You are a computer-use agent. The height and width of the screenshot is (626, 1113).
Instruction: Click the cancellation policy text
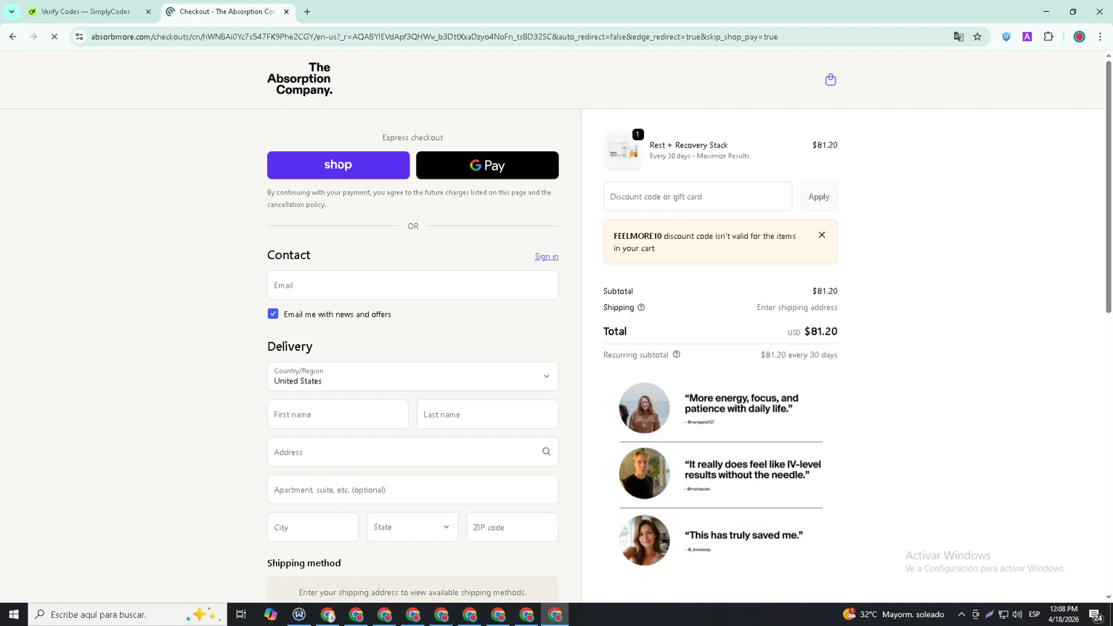click(x=297, y=205)
